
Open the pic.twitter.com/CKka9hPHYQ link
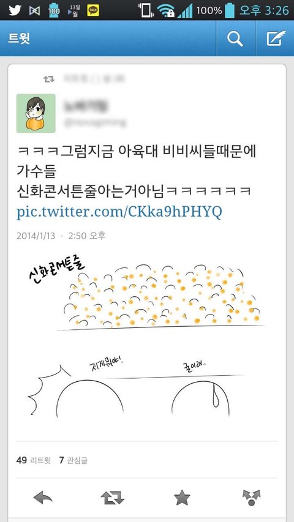pos(119,212)
